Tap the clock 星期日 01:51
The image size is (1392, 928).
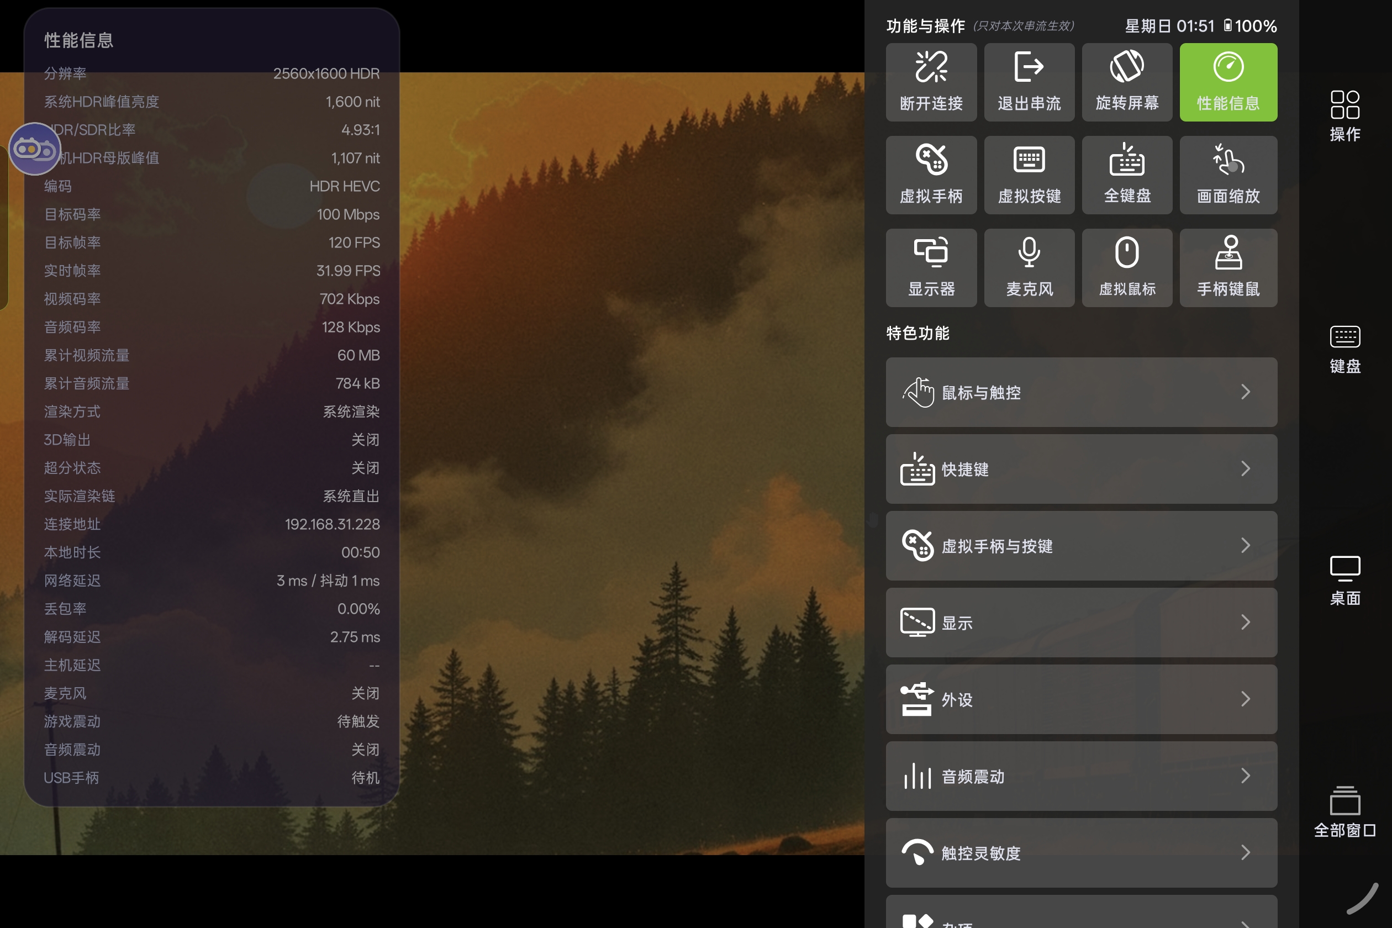(x=1169, y=26)
